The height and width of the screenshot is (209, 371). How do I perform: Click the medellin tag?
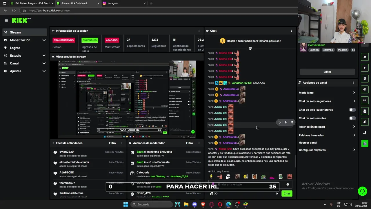coord(343,50)
